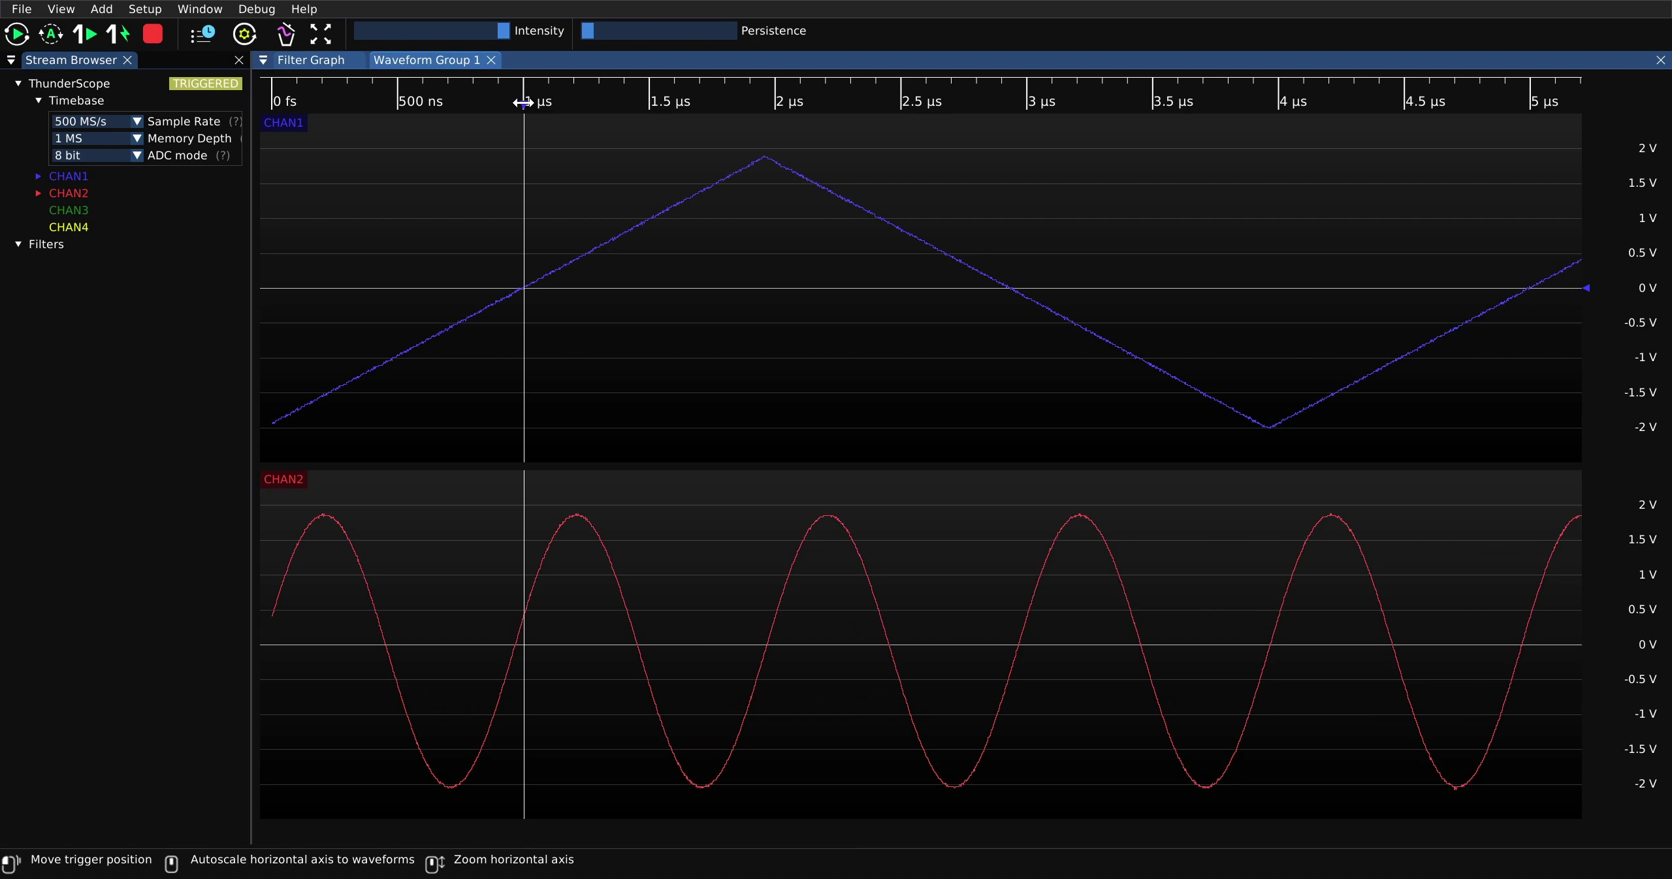Image resolution: width=1672 pixels, height=879 pixels.
Task: Open the 8 bit ADC mode dropdown
Action: [97, 155]
